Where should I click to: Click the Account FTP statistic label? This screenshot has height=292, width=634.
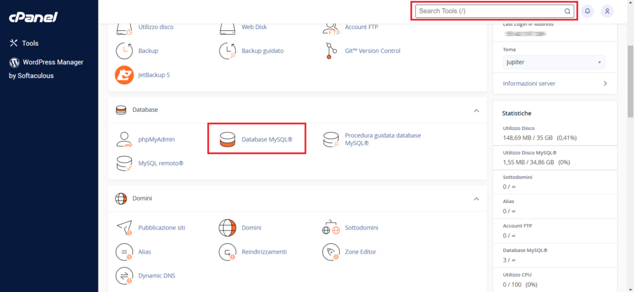[x=518, y=226]
